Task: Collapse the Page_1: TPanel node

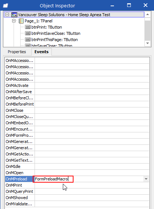Action: [x=14, y=21]
